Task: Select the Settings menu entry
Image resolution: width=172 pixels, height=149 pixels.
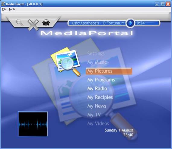Action: [96, 53]
